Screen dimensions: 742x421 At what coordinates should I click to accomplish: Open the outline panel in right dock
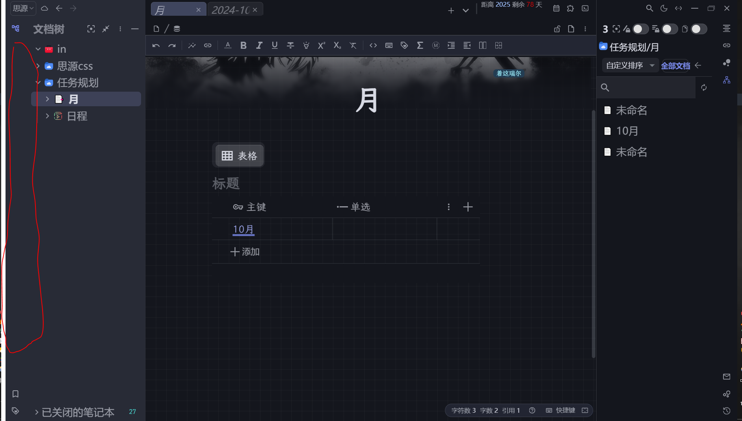click(727, 28)
